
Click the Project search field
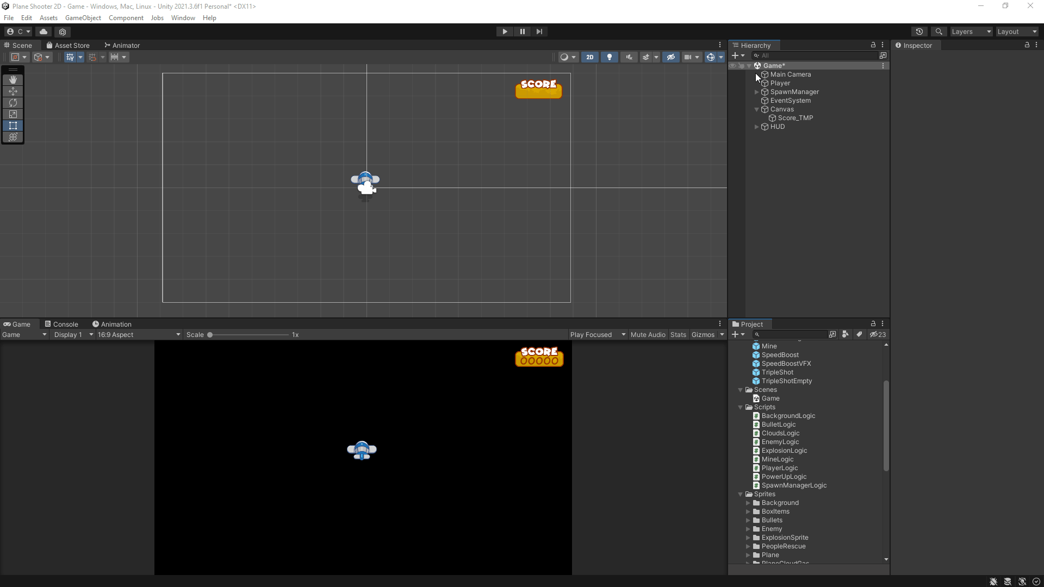pos(790,334)
